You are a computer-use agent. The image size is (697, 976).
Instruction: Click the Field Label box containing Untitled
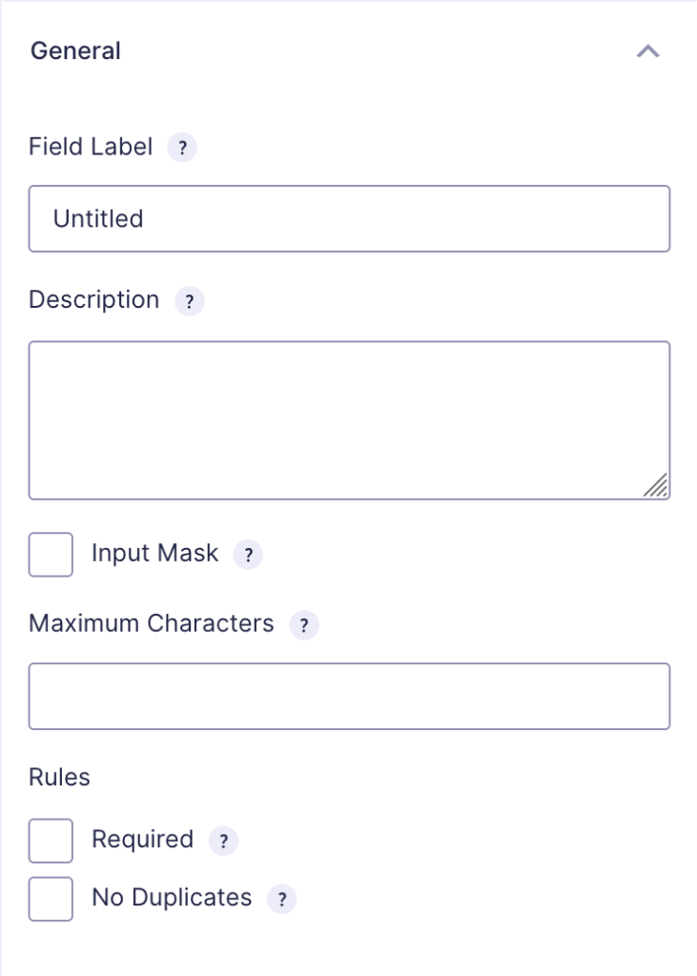349,218
